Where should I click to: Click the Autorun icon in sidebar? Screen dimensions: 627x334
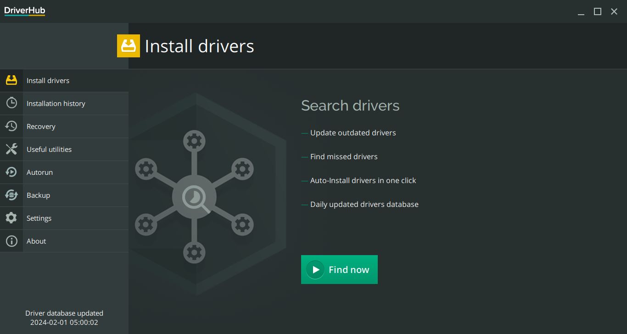click(x=11, y=172)
